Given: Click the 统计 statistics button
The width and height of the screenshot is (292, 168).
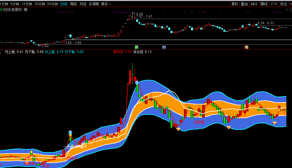Looking at the screenshot, I should point(254,4).
